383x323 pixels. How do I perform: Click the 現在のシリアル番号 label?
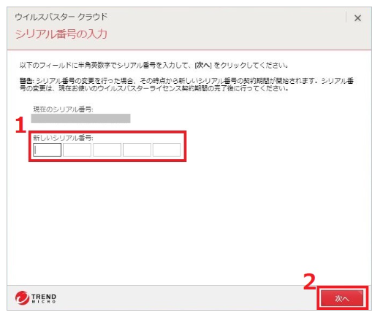(x=63, y=109)
